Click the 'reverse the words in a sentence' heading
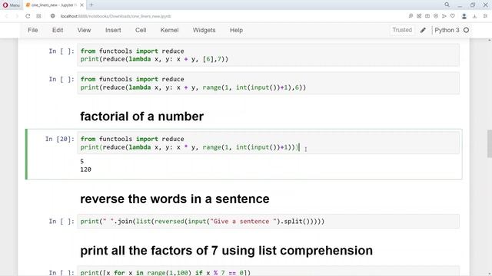 pos(175,199)
